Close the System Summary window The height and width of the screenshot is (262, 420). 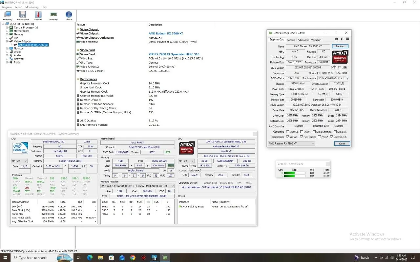tap(254, 134)
